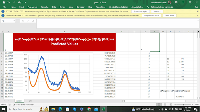Click the Name Box showing F1

pyautogui.click(x=7, y=21)
